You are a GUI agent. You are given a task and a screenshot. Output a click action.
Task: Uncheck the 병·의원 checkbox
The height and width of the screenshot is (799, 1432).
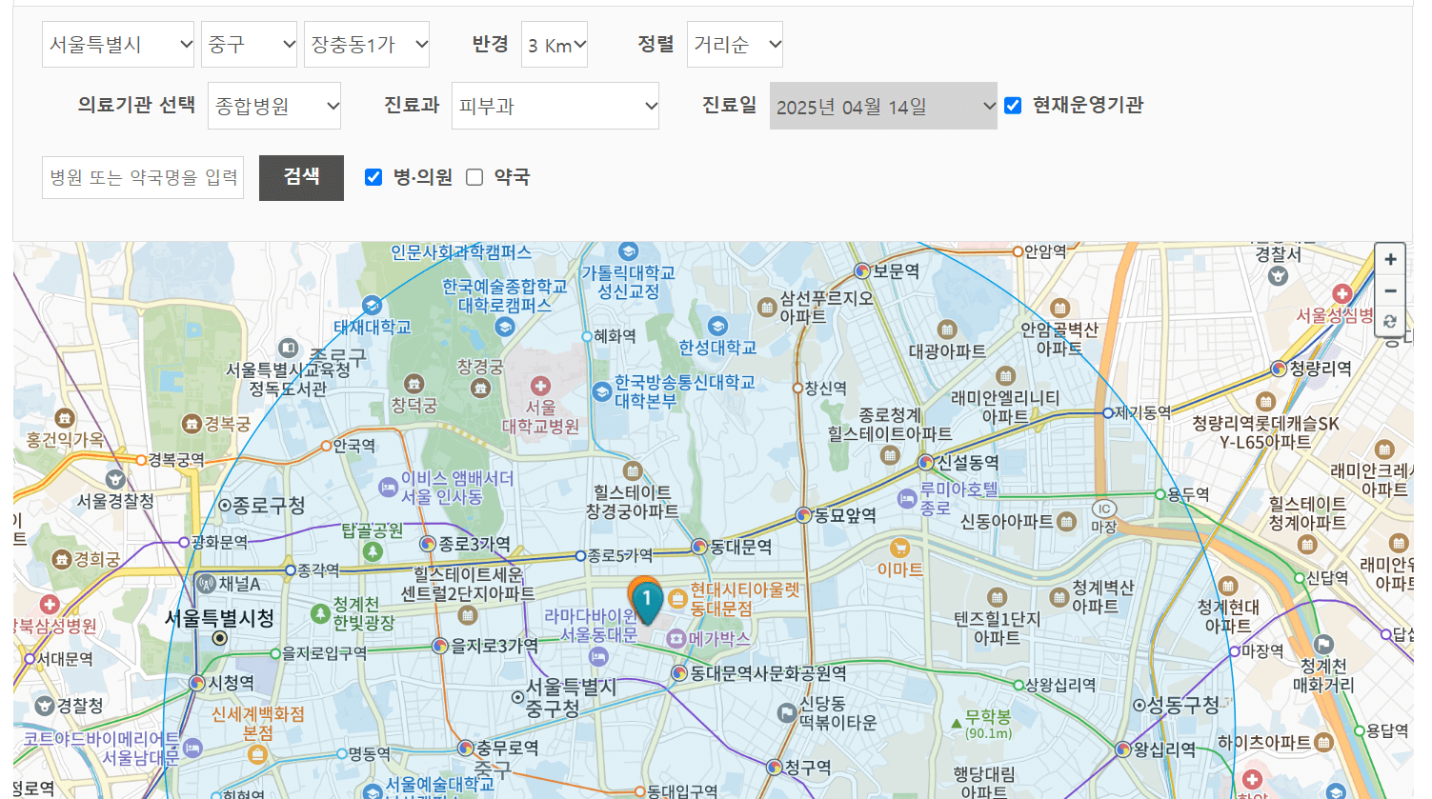pyautogui.click(x=373, y=177)
